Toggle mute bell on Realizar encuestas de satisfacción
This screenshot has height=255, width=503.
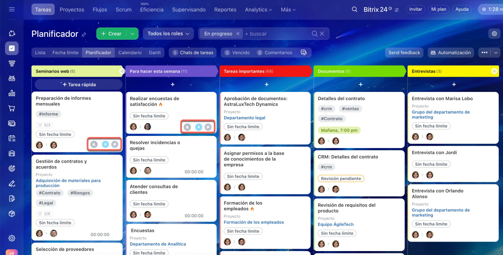pos(187,127)
